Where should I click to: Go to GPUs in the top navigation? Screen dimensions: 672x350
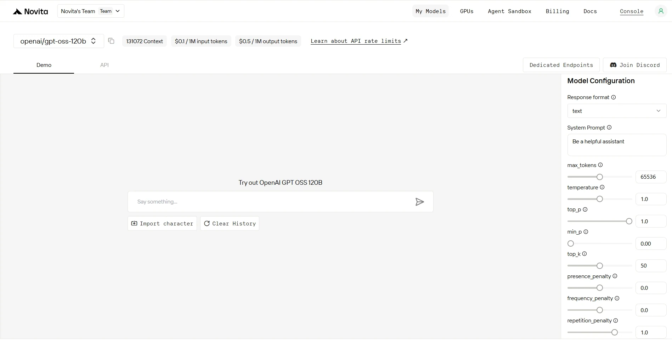[467, 11]
